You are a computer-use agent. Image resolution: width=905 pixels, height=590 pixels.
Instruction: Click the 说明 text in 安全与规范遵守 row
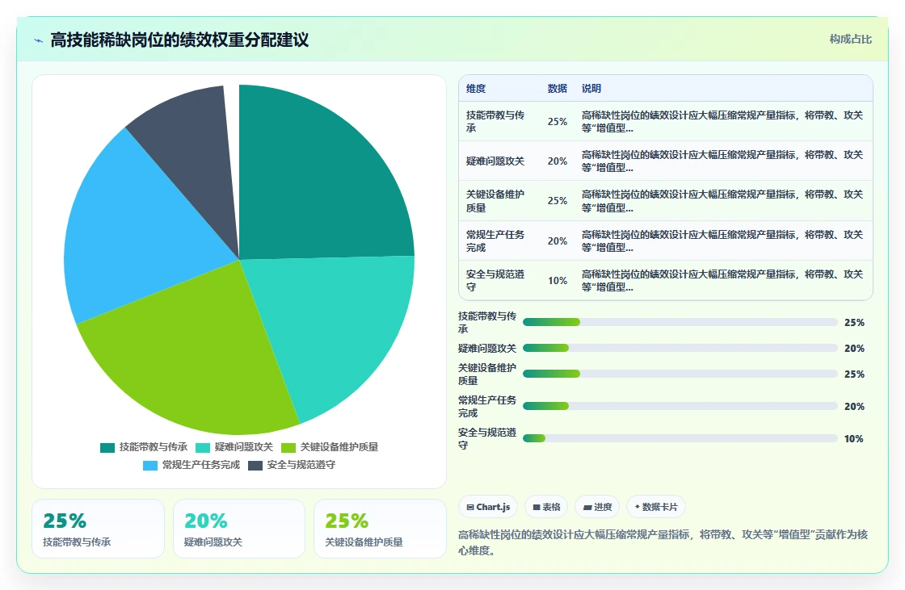(722, 280)
